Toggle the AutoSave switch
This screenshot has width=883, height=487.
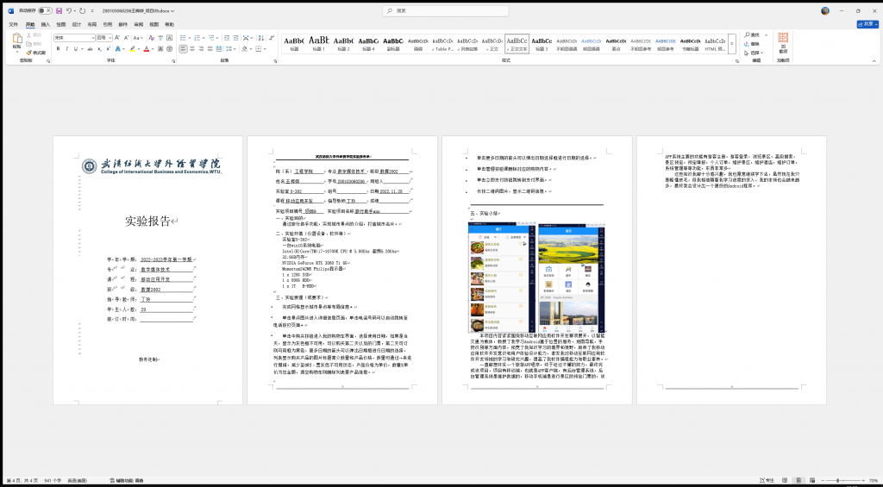[45, 10]
